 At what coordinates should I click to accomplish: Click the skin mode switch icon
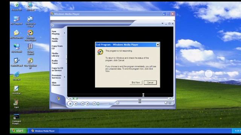pyautogui.click(x=170, y=103)
